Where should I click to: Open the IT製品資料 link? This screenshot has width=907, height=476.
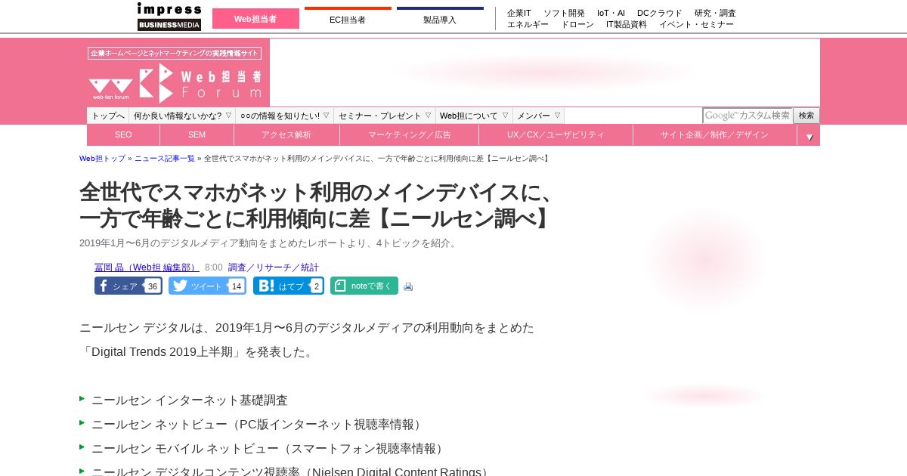click(x=627, y=24)
